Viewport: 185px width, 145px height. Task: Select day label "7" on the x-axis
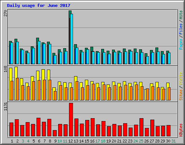click(44, 141)
